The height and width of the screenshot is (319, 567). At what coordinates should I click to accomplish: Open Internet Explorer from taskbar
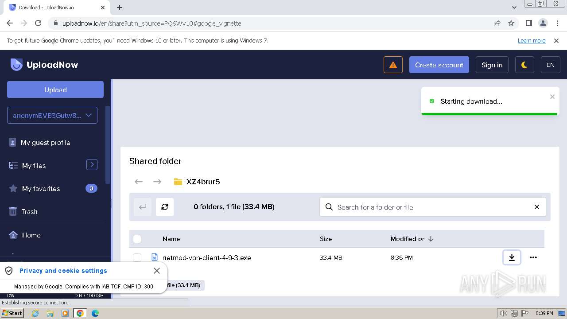click(x=35, y=313)
